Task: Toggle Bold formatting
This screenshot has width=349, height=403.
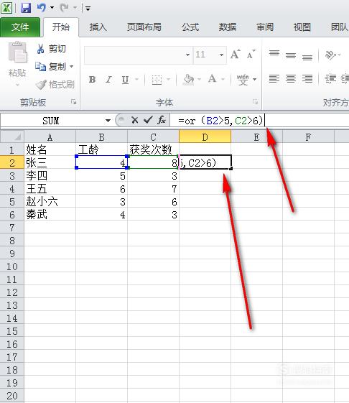Action: tap(92, 80)
